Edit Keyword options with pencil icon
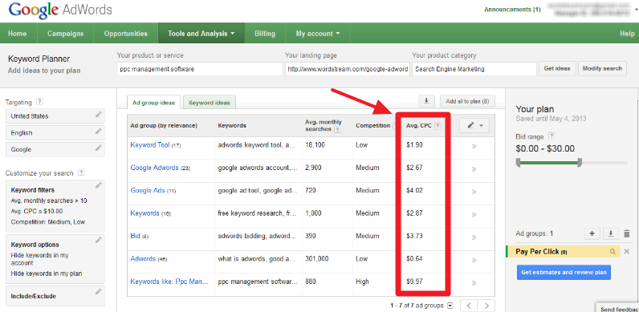 click(98, 241)
